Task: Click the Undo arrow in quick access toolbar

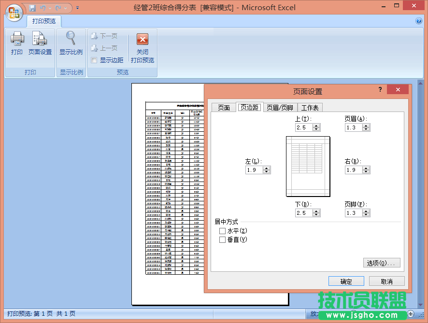Action: click(x=43, y=8)
